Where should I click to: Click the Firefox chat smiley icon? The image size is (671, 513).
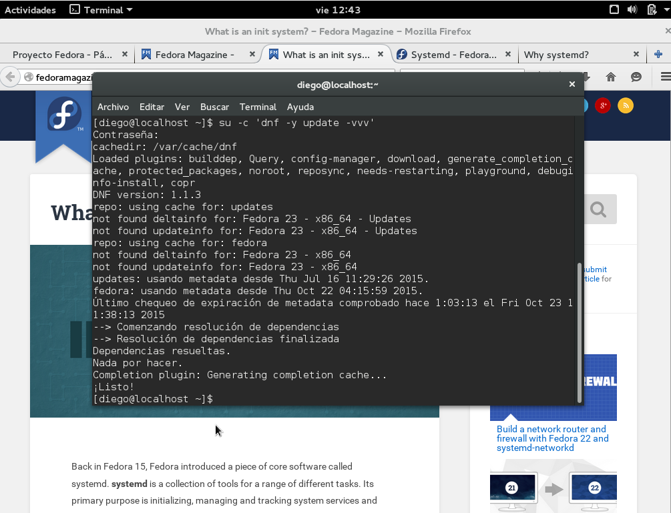coord(636,77)
